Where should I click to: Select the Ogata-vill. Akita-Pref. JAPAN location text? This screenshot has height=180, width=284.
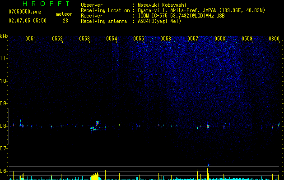pyautogui.click(x=177, y=10)
